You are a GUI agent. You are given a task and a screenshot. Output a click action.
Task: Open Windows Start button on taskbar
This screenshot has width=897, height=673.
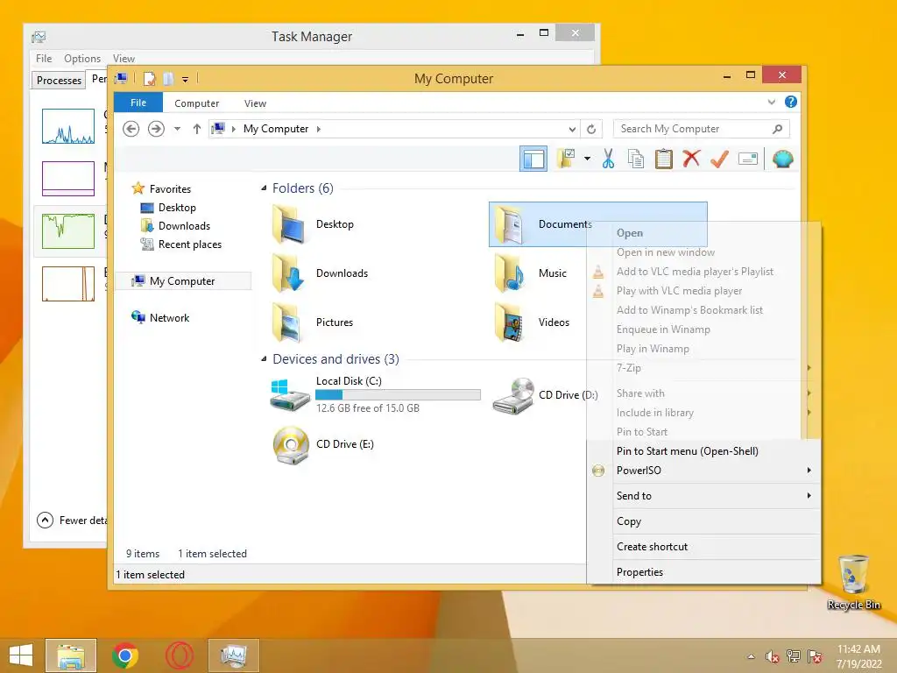click(x=21, y=655)
